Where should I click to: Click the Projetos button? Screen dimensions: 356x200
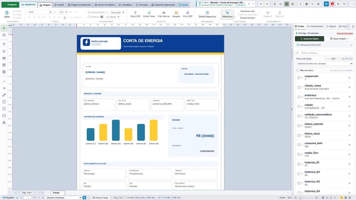click(x=10, y=5)
